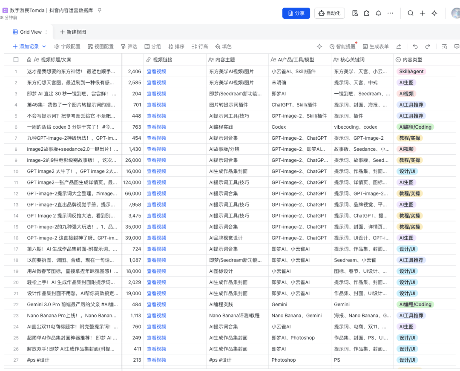This screenshot has width=460, height=371.
Task: Click 添加记录 to add a record
Action: (x=26, y=46)
